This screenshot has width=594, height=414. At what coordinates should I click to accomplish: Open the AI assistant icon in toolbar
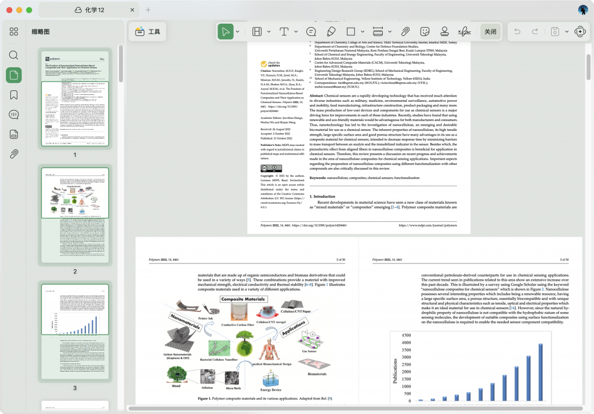(580, 32)
